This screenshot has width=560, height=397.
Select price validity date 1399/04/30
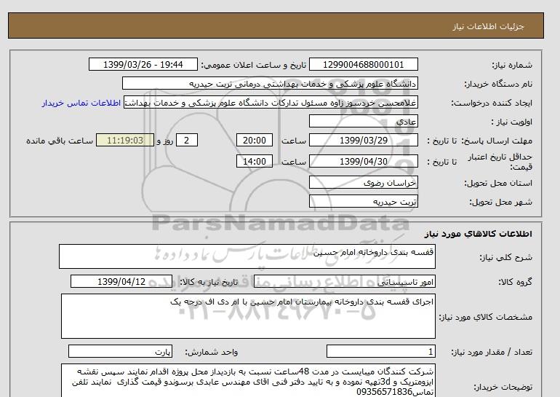pos(363,161)
